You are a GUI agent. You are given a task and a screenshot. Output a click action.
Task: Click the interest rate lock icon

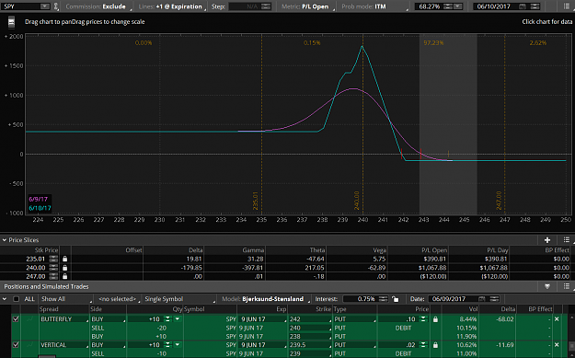395,299
